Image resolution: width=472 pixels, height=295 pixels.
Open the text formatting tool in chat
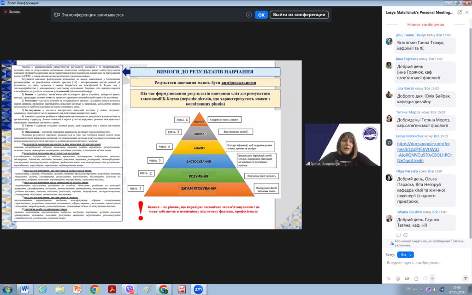coord(389,278)
